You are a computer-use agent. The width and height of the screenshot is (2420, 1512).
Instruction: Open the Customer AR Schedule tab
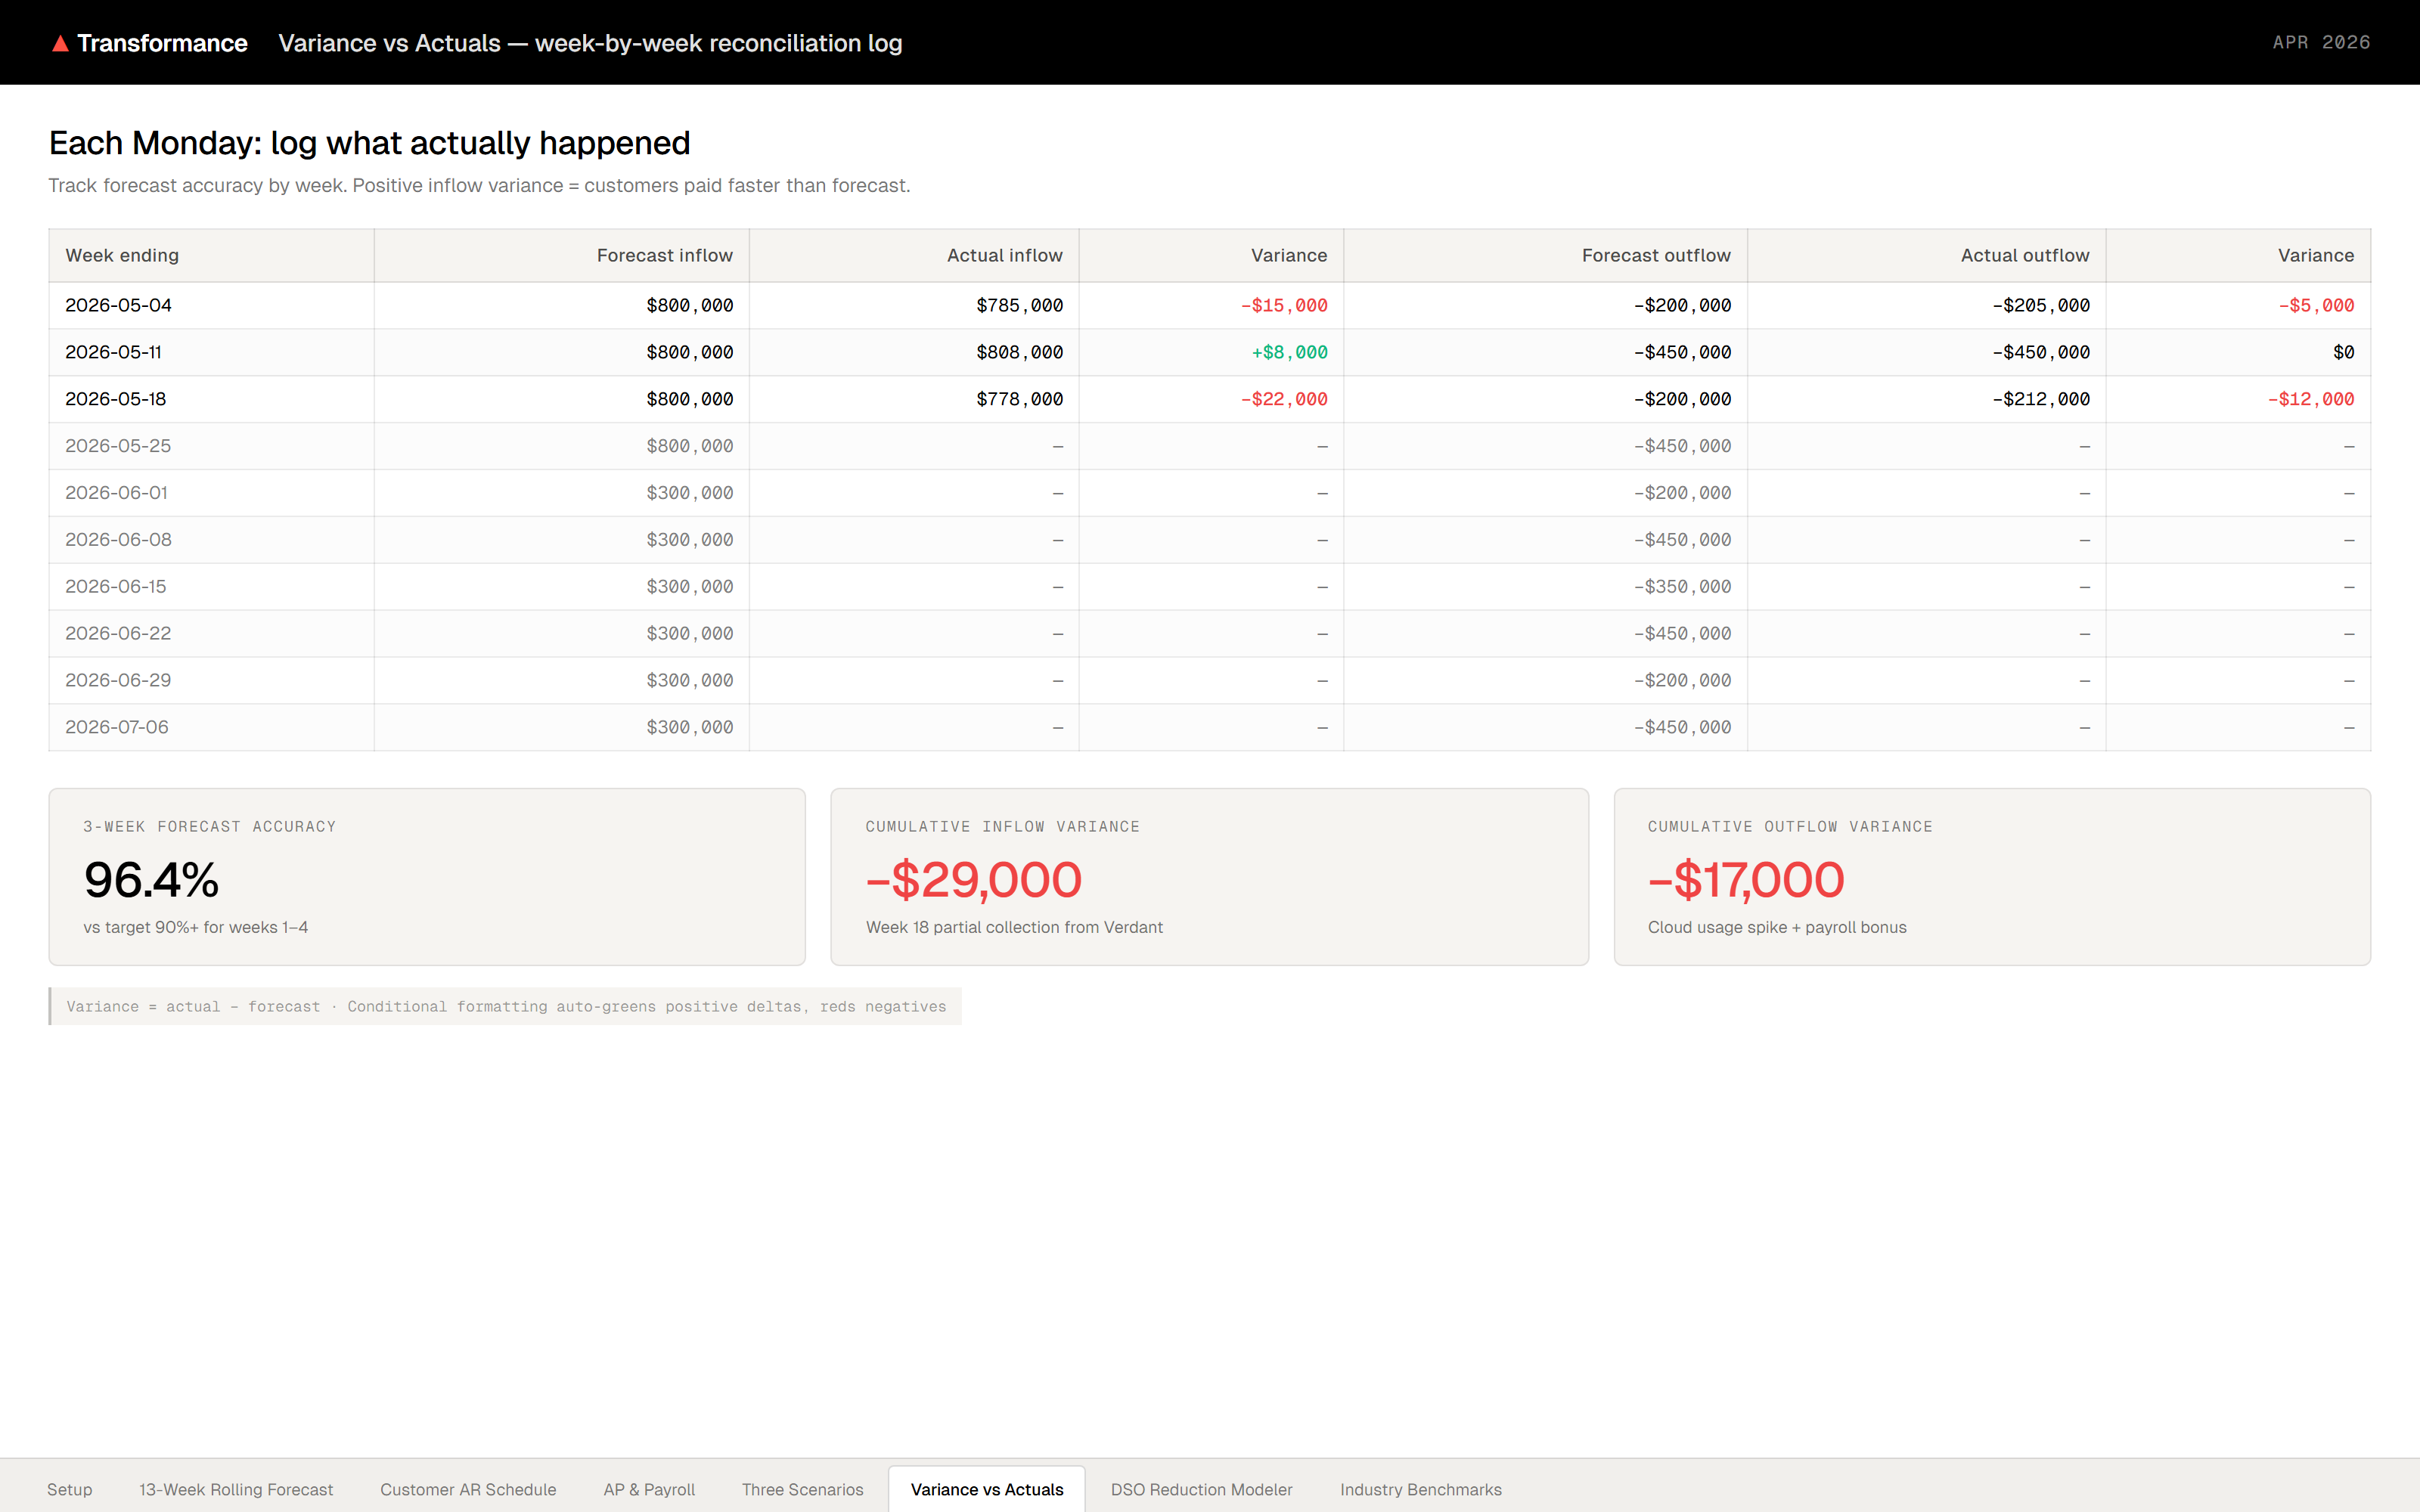(468, 1489)
